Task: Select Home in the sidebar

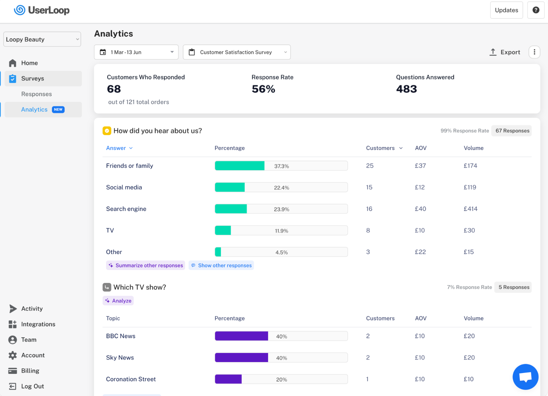Action: (30, 63)
